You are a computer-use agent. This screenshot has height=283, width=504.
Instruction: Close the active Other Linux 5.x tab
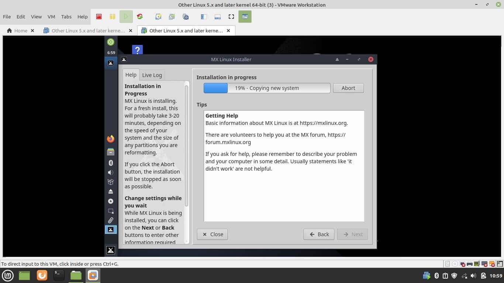[228, 31]
